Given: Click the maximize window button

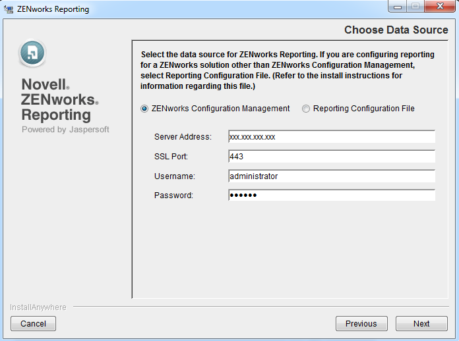Looking at the screenshot, I should click(x=415, y=8).
